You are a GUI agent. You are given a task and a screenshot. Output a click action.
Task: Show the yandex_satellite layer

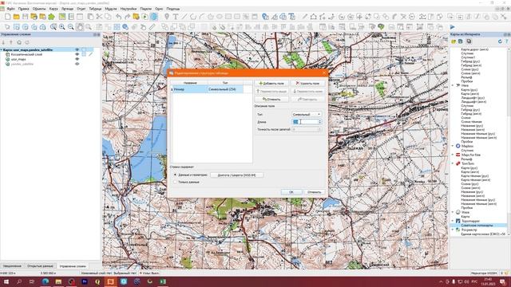click(77, 64)
